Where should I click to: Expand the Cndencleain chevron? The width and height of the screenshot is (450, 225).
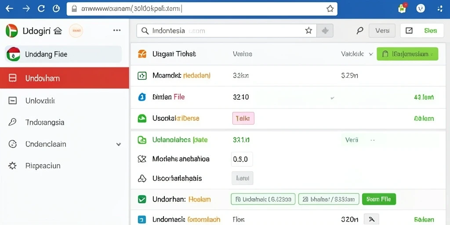pyautogui.click(x=118, y=144)
